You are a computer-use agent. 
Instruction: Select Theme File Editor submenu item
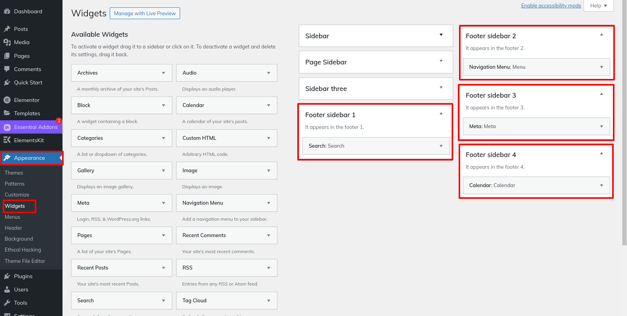click(x=25, y=261)
